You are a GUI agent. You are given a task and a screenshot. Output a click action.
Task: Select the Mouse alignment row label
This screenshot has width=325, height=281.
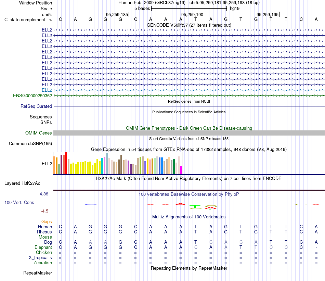pyautogui.click(x=45, y=237)
